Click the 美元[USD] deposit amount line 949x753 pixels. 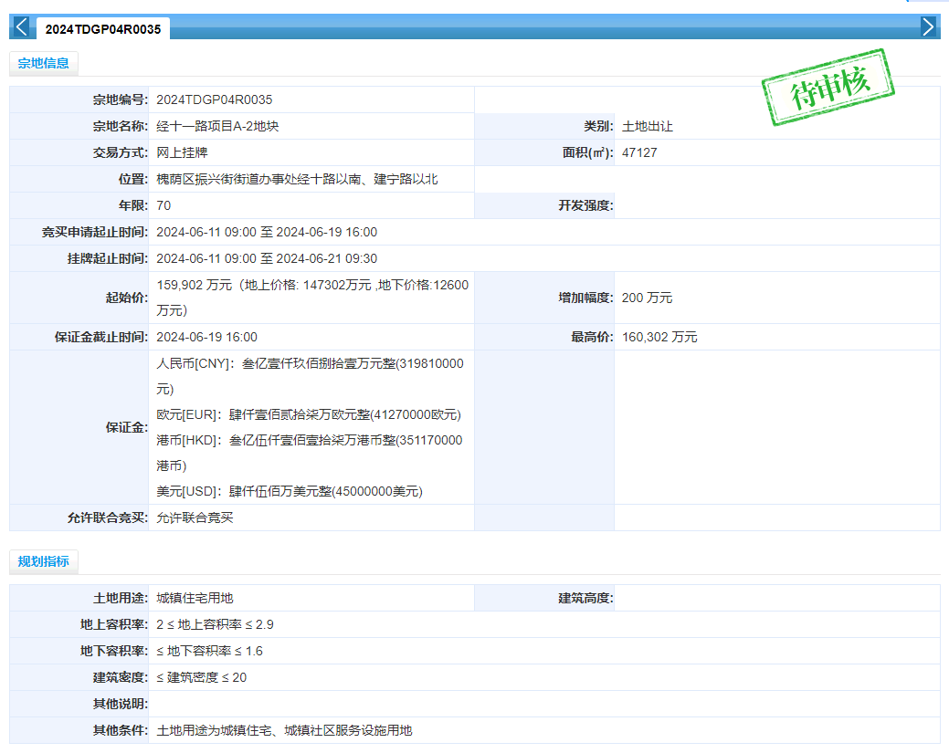click(x=290, y=491)
